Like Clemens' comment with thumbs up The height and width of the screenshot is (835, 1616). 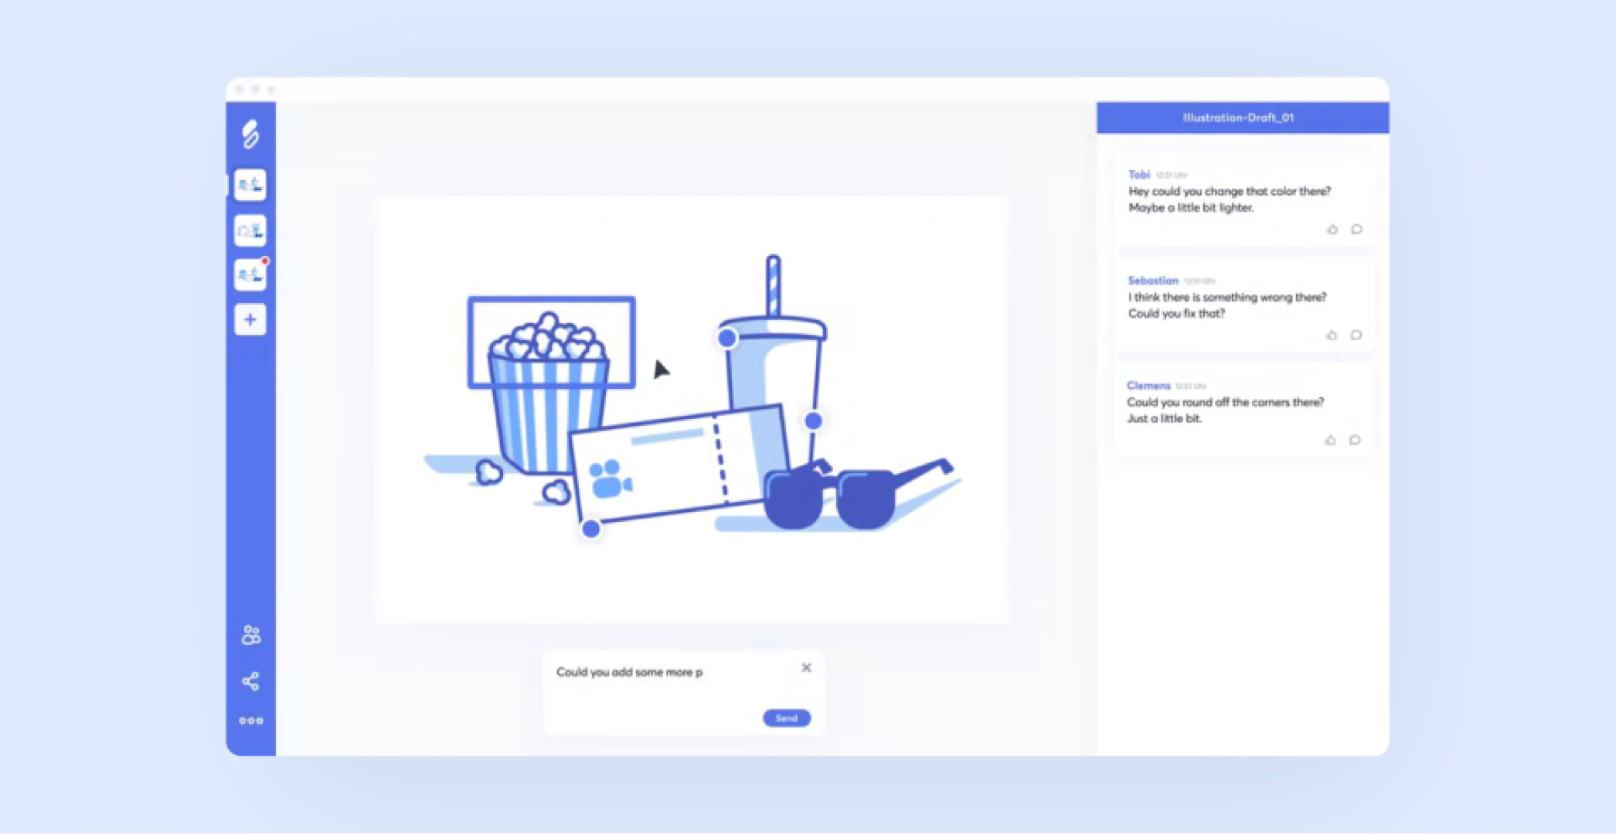tap(1330, 441)
